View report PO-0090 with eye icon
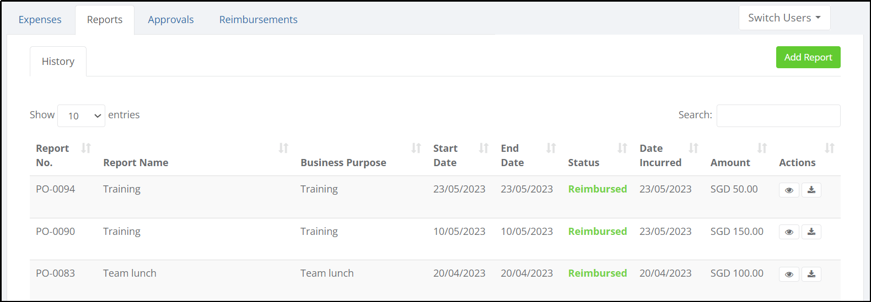 coord(789,232)
